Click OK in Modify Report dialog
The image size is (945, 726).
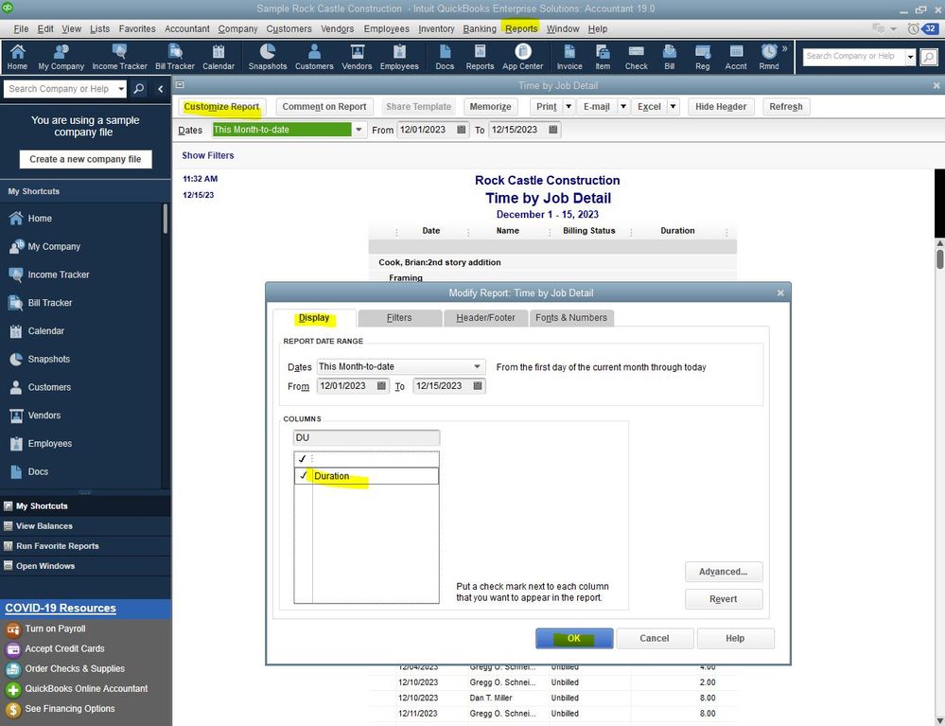(574, 639)
